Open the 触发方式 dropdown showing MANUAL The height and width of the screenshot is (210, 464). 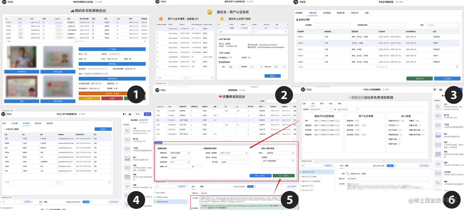pos(249,193)
